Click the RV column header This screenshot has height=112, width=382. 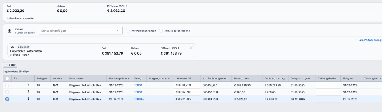pyautogui.click(x=17, y=78)
